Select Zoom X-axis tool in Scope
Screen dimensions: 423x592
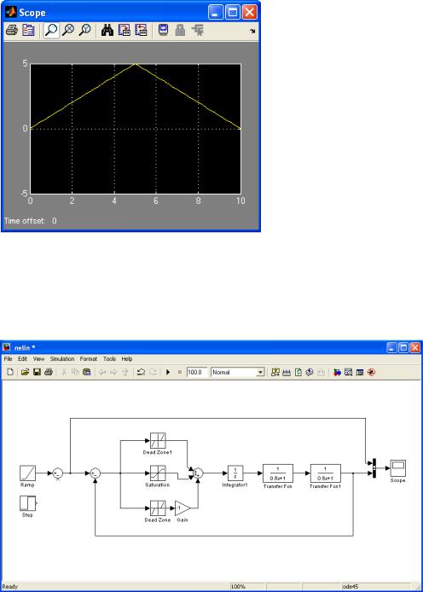coord(68,30)
